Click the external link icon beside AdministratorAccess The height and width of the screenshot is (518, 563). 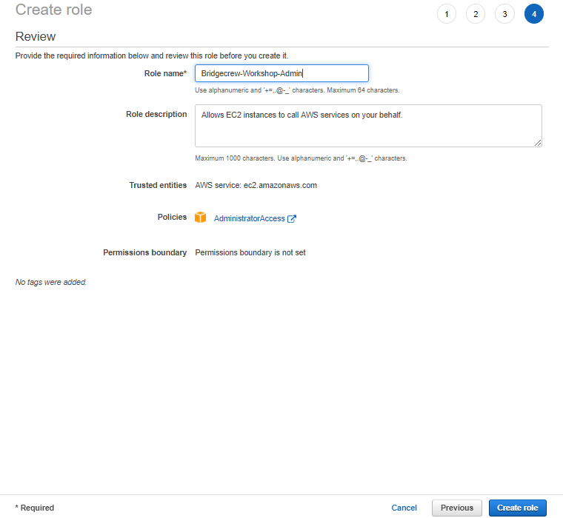[x=292, y=218]
